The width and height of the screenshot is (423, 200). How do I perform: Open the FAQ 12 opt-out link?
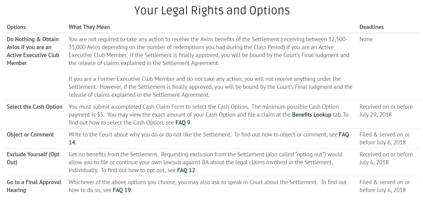pyautogui.click(x=186, y=170)
